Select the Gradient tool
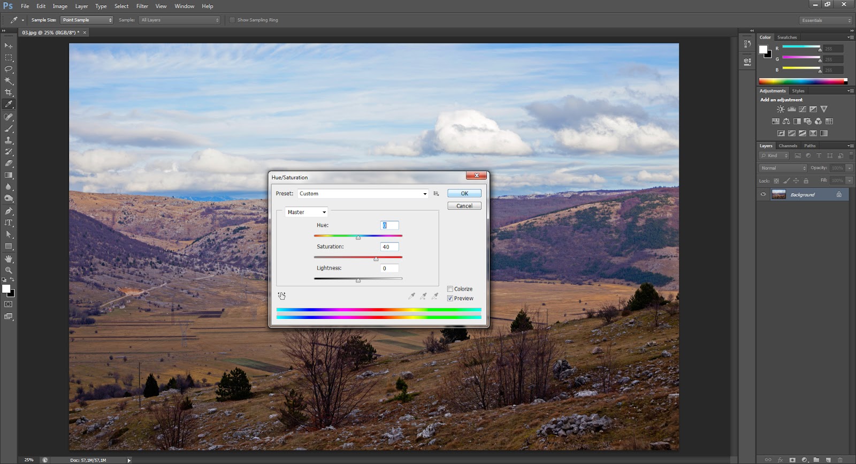The height and width of the screenshot is (464, 856). click(9, 176)
